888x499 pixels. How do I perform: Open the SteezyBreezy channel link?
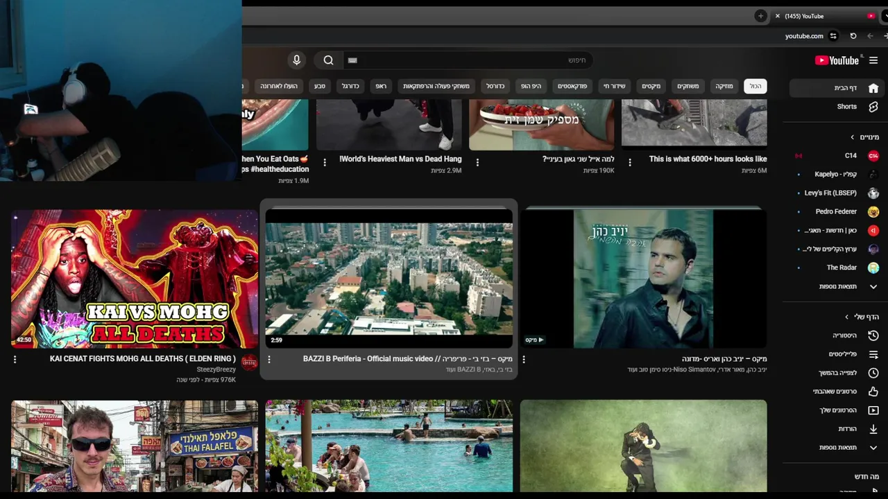coord(216,369)
